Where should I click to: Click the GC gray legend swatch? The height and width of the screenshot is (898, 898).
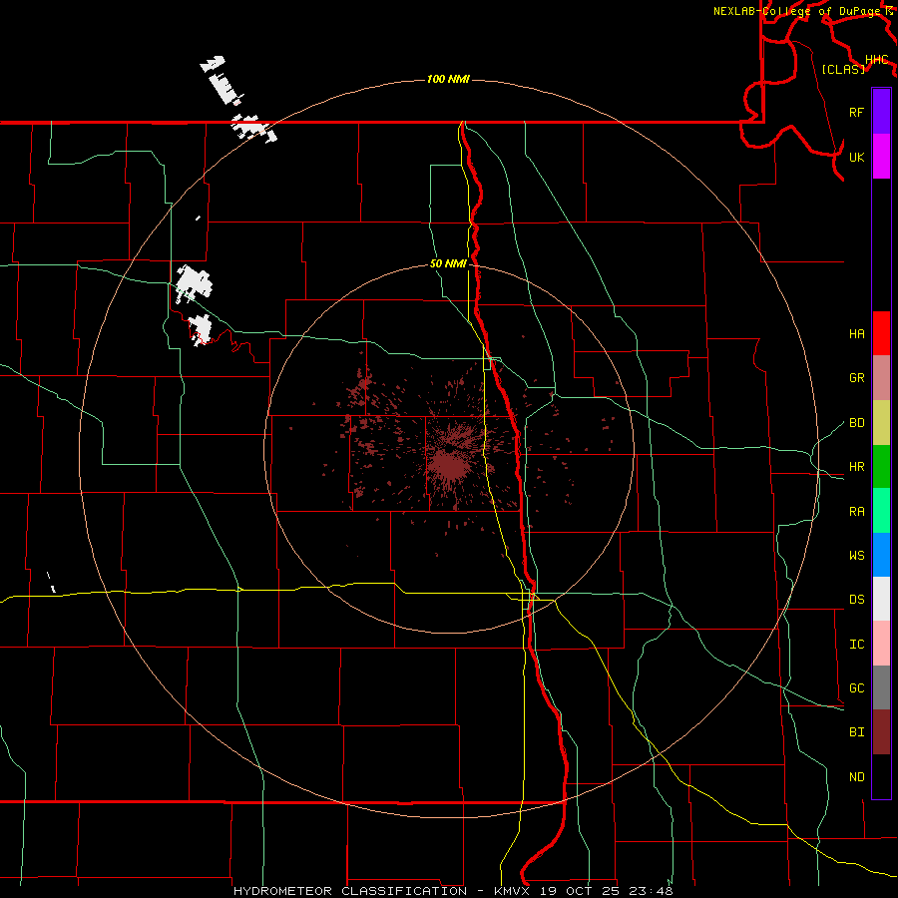[881, 687]
